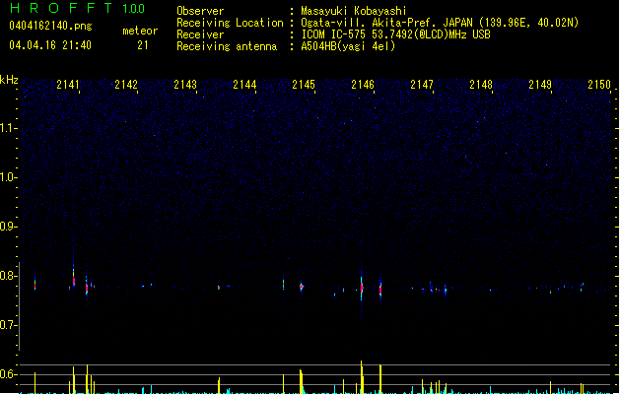Click the 1.1 kHz frequency axis label

click(8, 128)
